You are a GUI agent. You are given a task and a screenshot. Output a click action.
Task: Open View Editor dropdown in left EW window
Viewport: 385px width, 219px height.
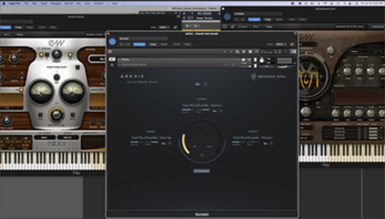point(164,27)
